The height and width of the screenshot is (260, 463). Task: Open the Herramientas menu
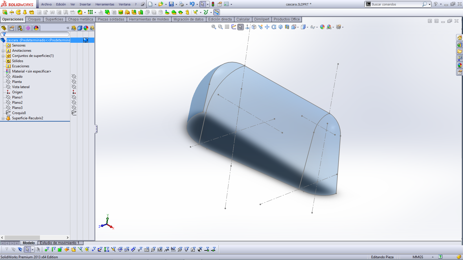(x=105, y=4)
